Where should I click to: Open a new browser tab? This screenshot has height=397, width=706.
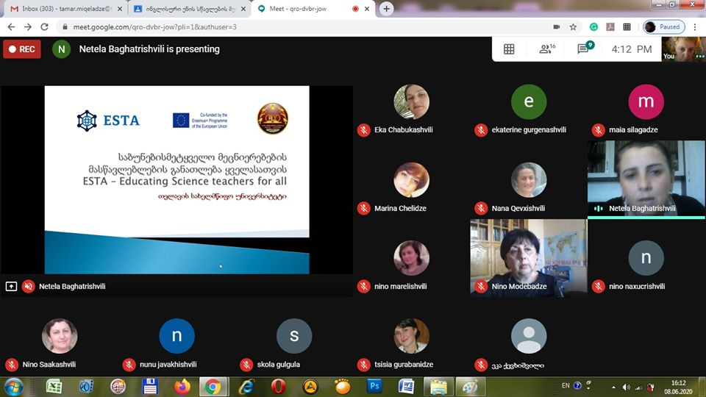pyautogui.click(x=387, y=9)
